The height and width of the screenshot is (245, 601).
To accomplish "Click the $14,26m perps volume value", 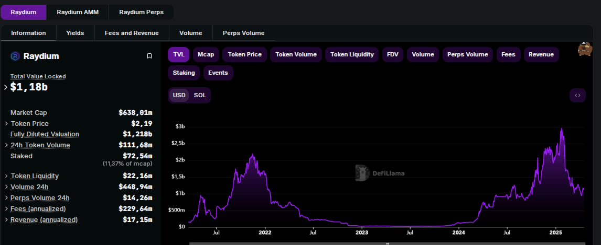I will pos(137,198).
